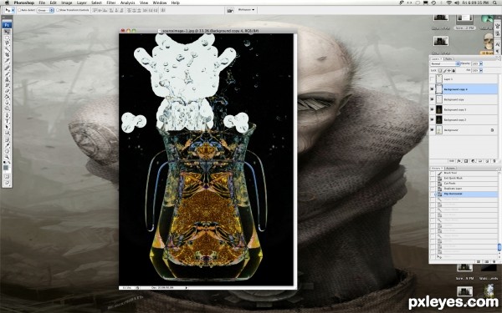This screenshot has width=502, height=313.
Task: Open the Opacity slider arrow
Action: [481, 64]
